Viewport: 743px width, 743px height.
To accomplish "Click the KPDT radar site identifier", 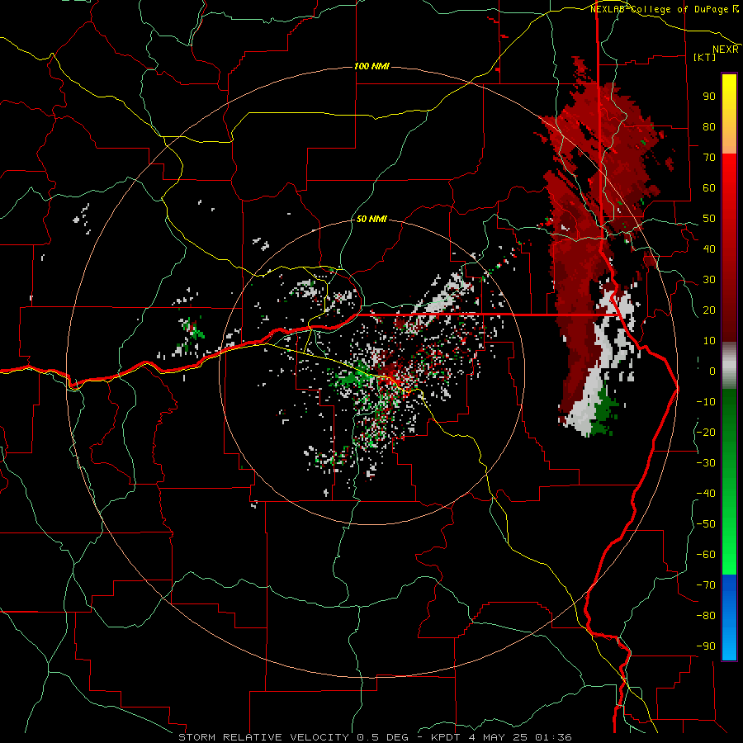I will [x=444, y=737].
